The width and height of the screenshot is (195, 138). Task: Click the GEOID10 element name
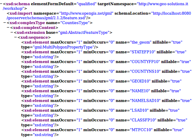click(x=140, y=81)
